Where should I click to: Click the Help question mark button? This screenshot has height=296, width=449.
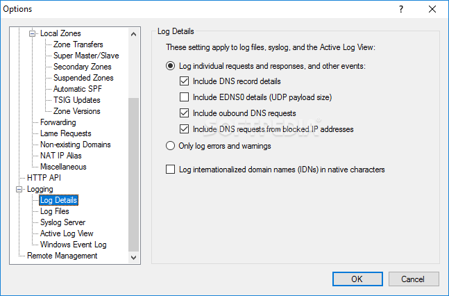tap(401, 9)
